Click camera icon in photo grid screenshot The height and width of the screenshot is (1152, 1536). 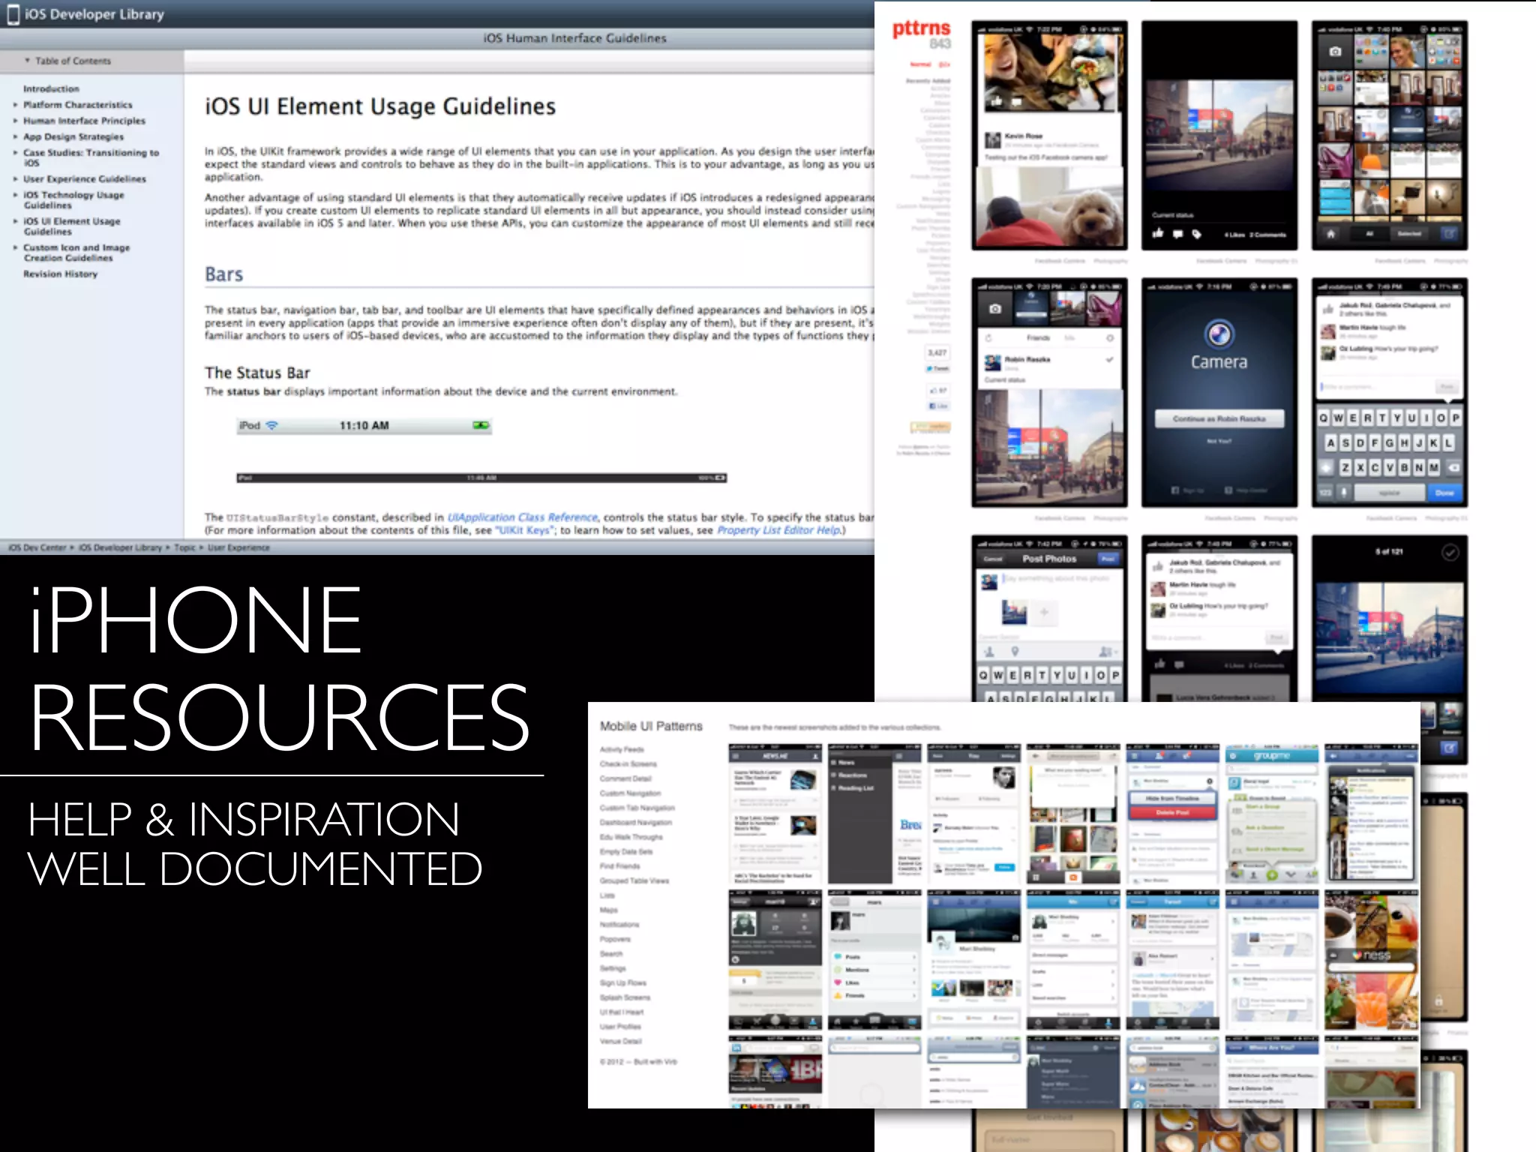(x=1335, y=52)
